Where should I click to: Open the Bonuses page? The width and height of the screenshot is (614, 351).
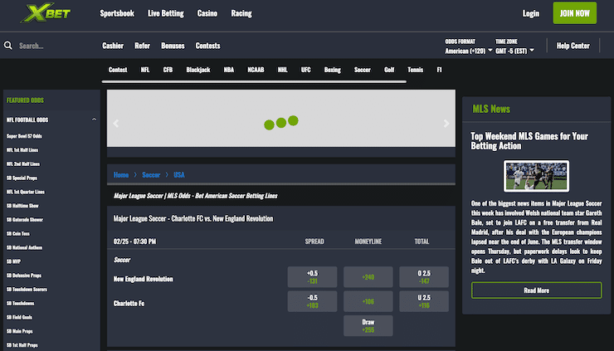[x=173, y=46]
